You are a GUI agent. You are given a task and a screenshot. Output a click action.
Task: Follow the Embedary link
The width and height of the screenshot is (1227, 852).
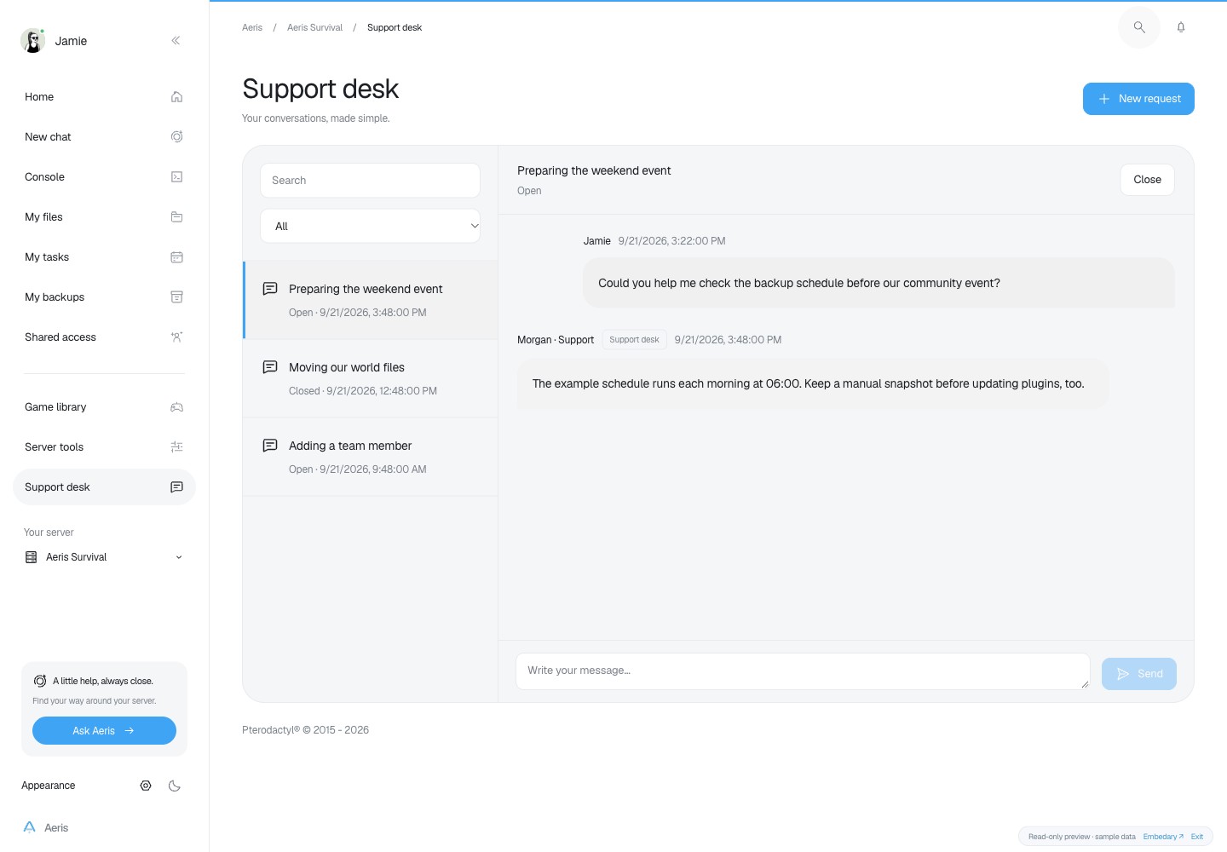(1163, 837)
